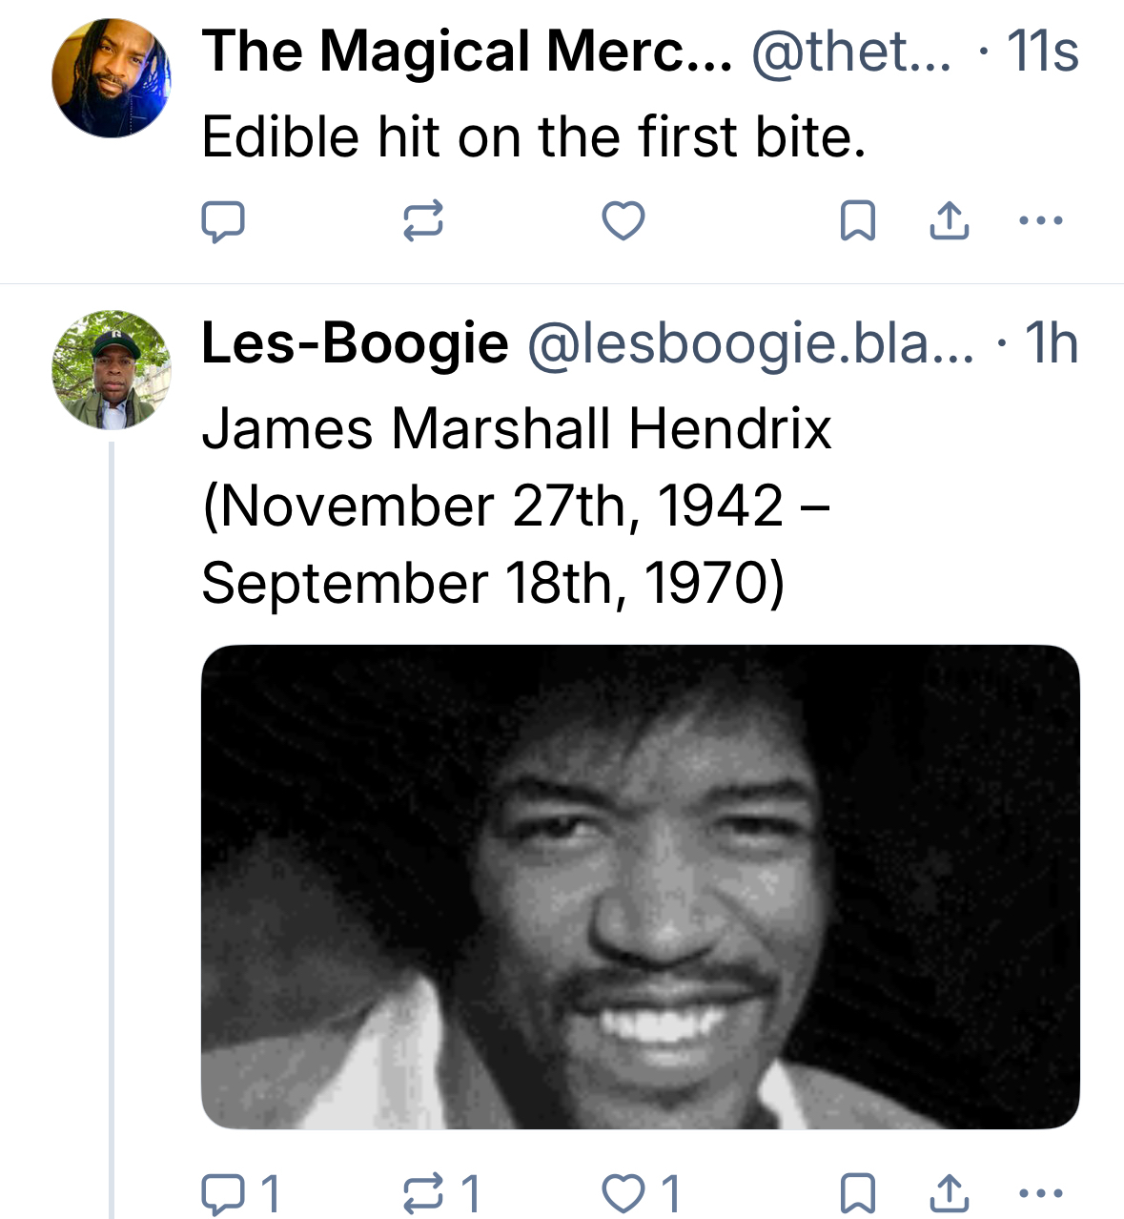Bookmark Les-Boogie's Hendrix post

click(857, 1193)
